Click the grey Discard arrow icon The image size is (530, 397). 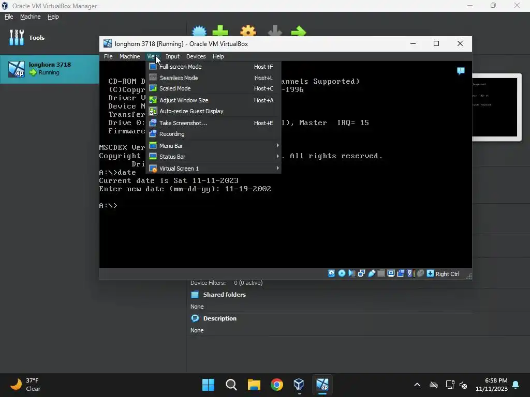click(x=275, y=30)
